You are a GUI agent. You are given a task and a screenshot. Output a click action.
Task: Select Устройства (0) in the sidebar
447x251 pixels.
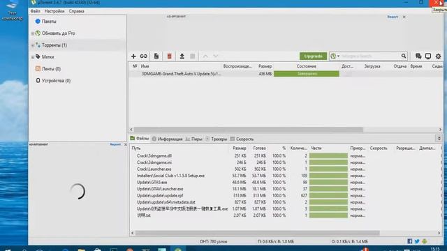tap(56, 81)
